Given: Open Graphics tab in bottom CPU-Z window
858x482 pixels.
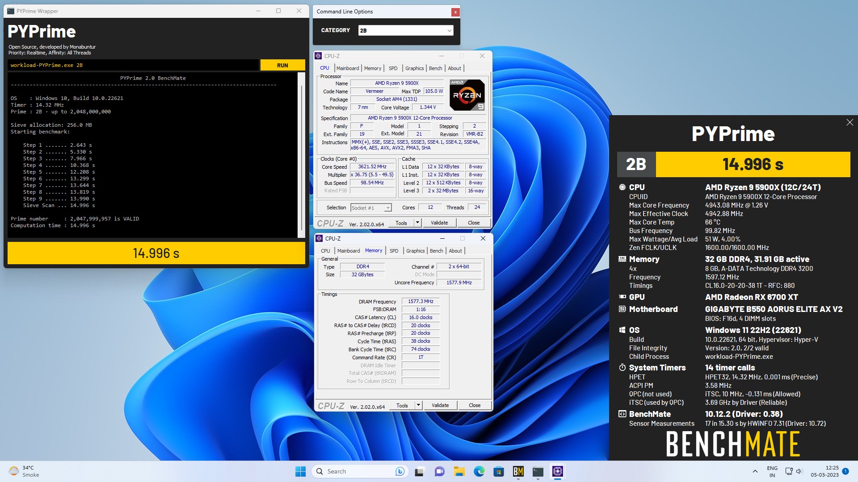Looking at the screenshot, I should coord(415,251).
